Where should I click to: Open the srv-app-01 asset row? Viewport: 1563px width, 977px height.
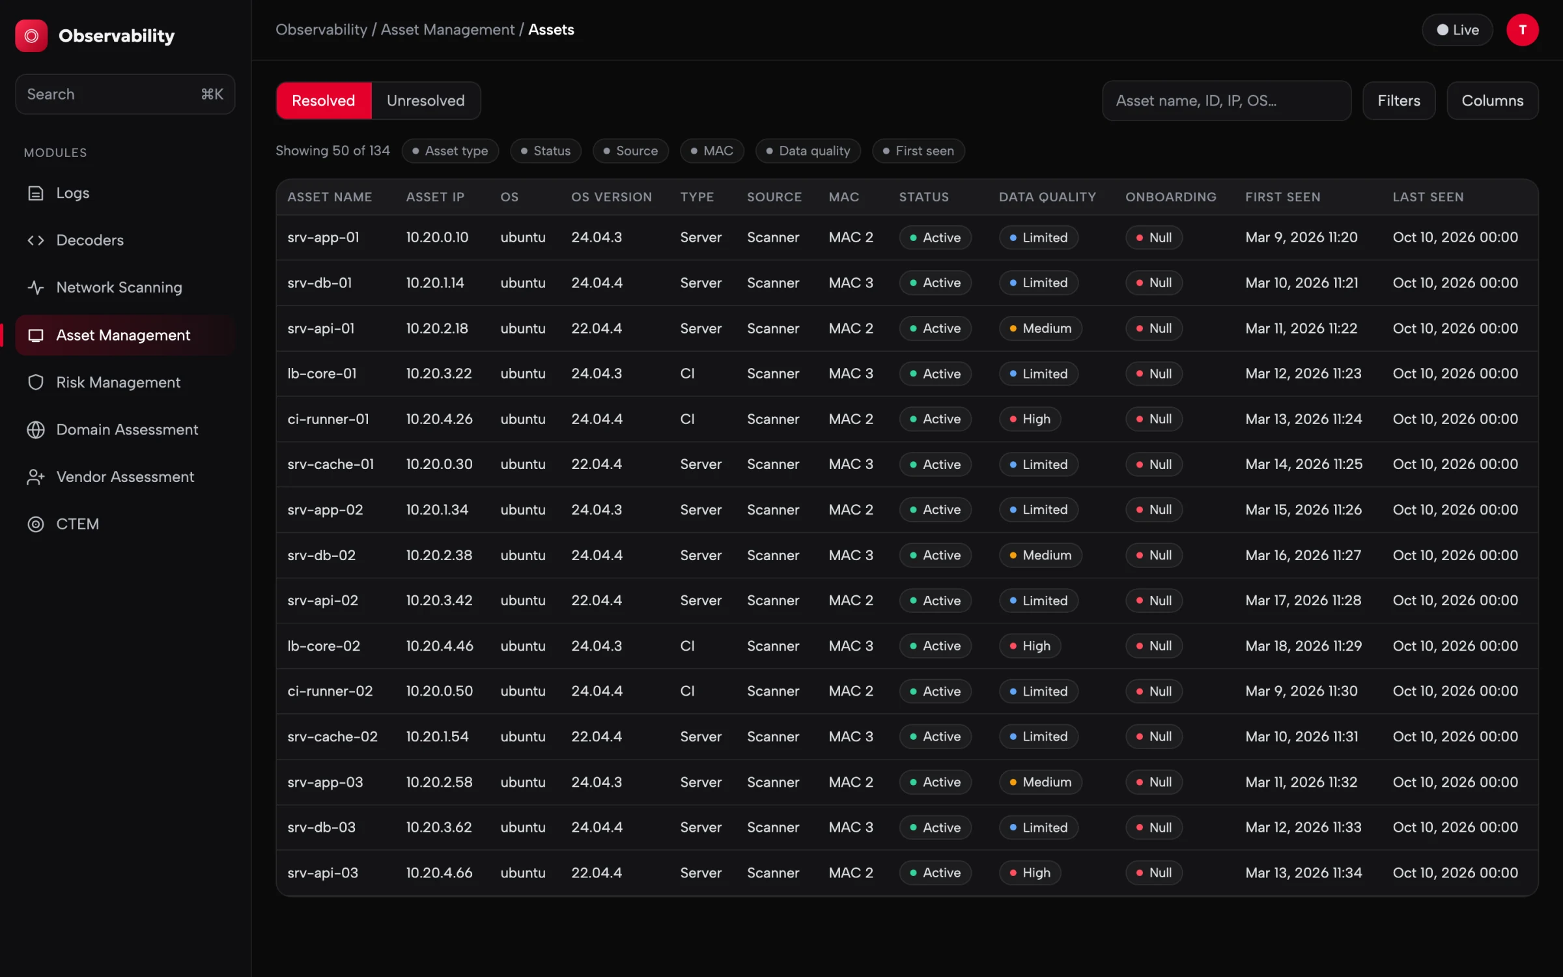point(907,238)
